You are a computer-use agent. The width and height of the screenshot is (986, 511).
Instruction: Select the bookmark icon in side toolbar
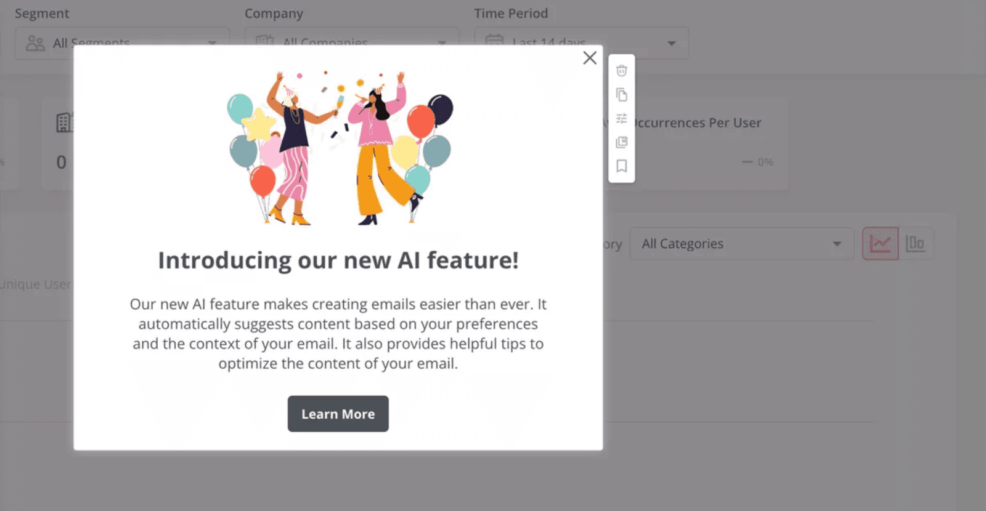point(621,165)
